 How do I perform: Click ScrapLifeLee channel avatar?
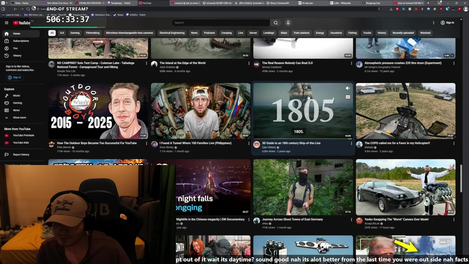click(359, 221)
